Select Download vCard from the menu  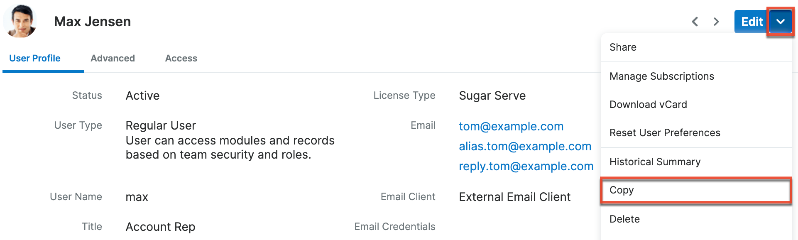click(648, 105)
